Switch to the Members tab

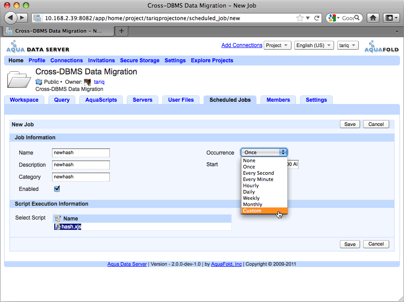tap(278, 100)
